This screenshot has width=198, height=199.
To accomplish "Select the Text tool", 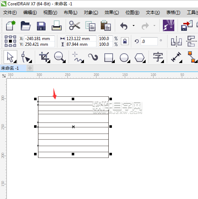I will (x=158, y=57).
